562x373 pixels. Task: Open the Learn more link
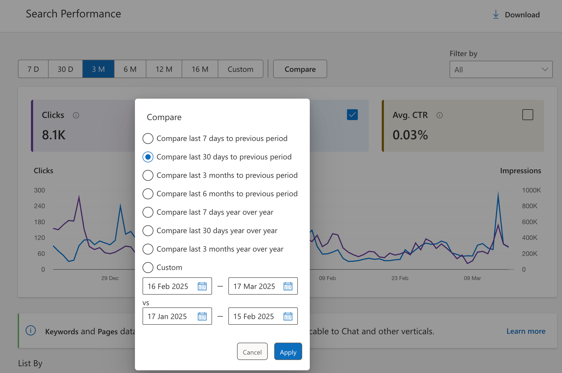pyautogui.click(x=526, y=331)
